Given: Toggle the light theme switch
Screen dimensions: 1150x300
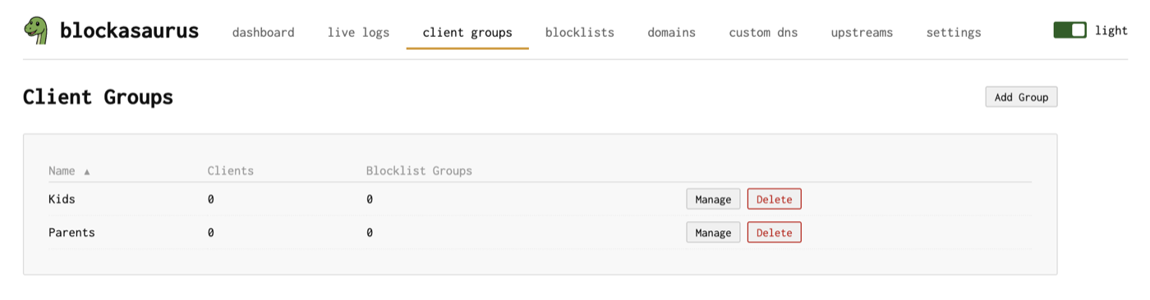Looking at the screenshot, I should [x=1070, y=30].
